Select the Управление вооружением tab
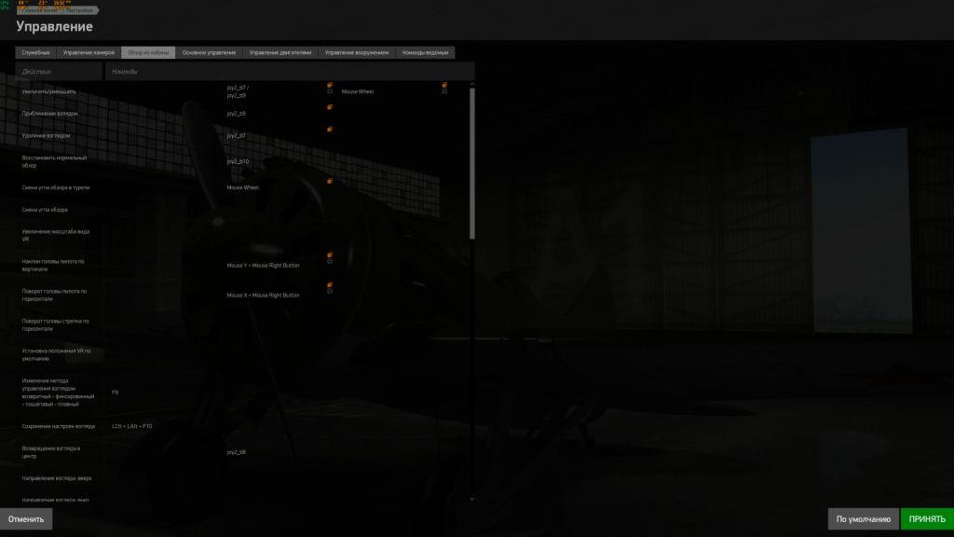 (x=357, y=52)
